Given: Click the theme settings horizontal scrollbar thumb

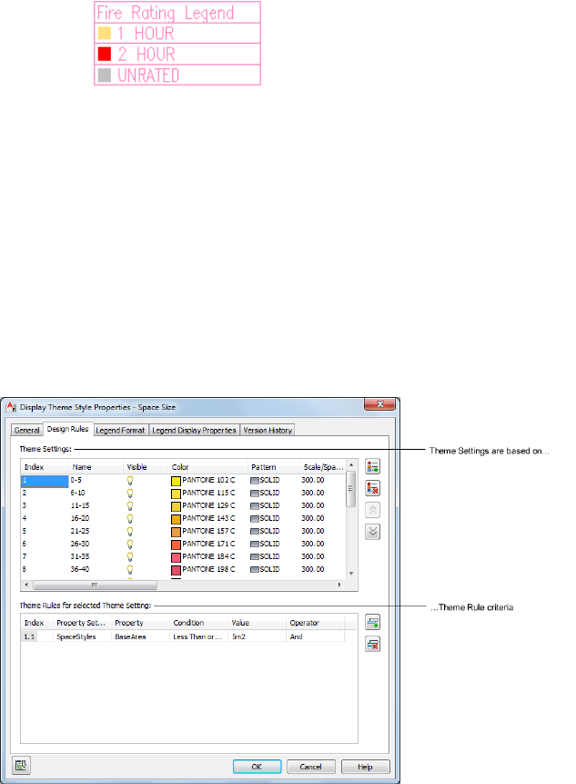Looking at the screenshot, I should 95,585.
